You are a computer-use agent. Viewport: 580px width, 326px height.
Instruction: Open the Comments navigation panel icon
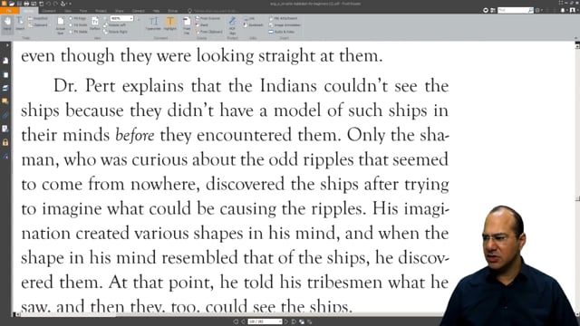tap(5, 101)
